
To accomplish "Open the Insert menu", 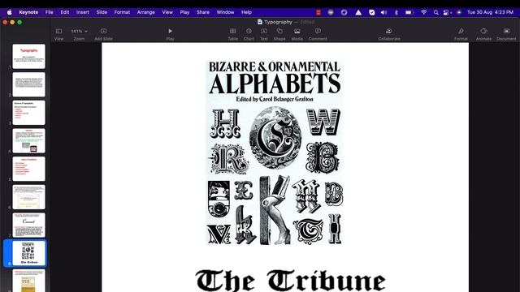I will coord(83,12).
